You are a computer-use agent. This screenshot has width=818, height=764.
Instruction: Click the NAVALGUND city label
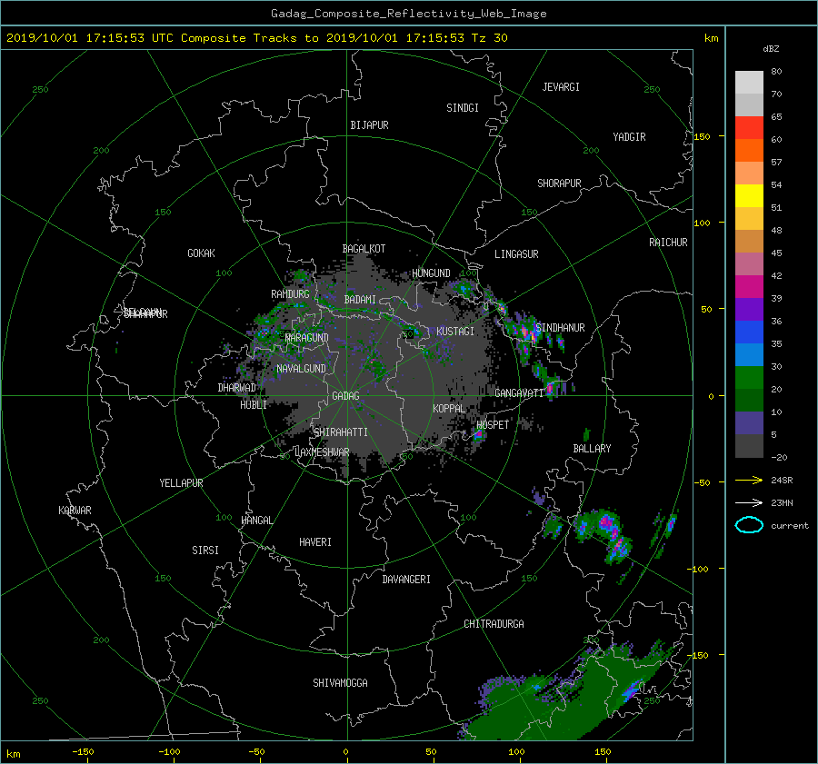(301, 369)
